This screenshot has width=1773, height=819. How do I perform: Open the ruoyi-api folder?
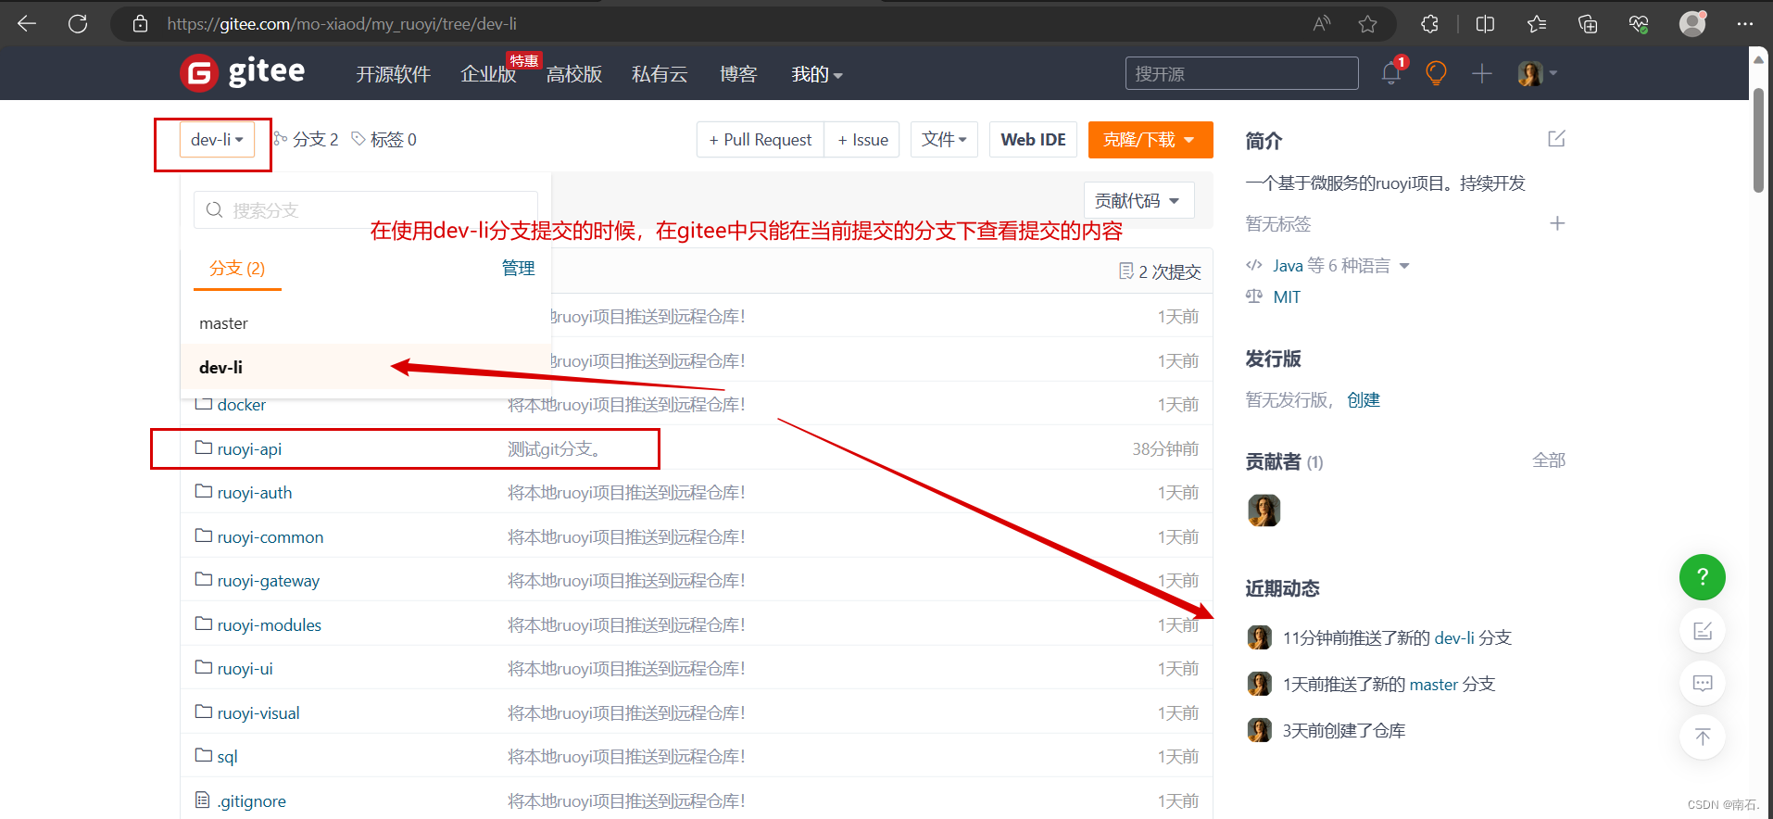point(249,449)
